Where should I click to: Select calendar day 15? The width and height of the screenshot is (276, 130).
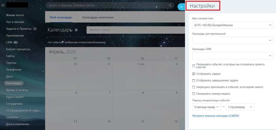(x=142, y=121)
